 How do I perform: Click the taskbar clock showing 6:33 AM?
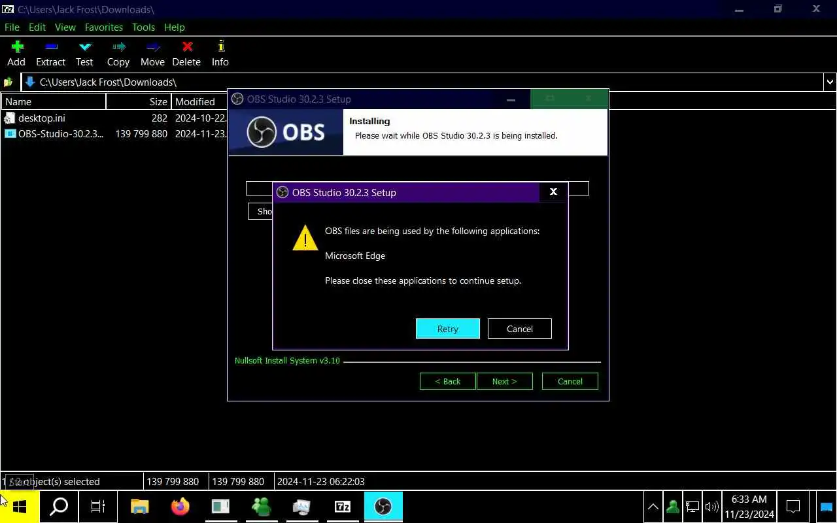(749, 507)
